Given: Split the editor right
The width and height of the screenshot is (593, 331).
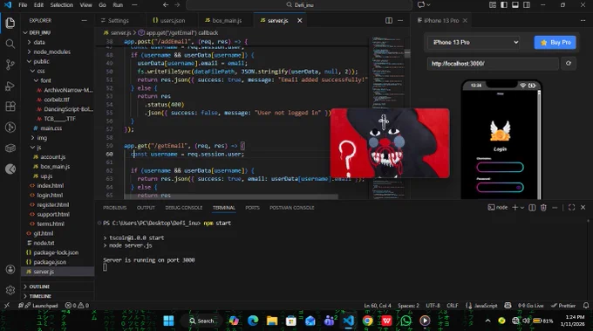Looking at the screenshot, I should pos(389,20).
